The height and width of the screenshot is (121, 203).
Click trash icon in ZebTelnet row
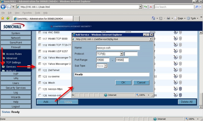180,70
